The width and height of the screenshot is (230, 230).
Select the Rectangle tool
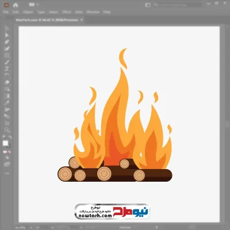tap(7, 55)
